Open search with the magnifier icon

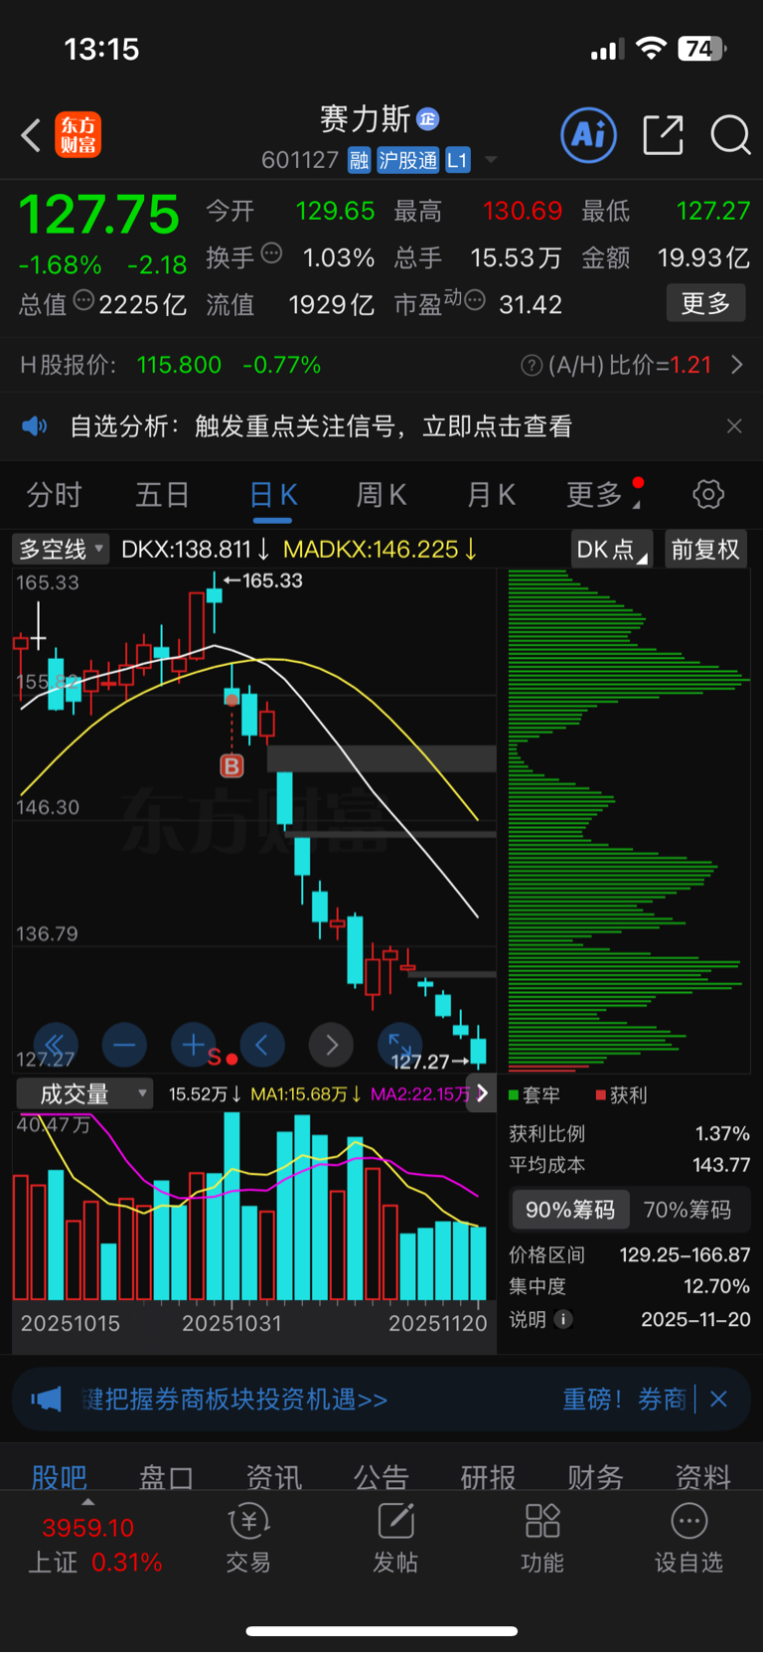click(x=730, y=134)
